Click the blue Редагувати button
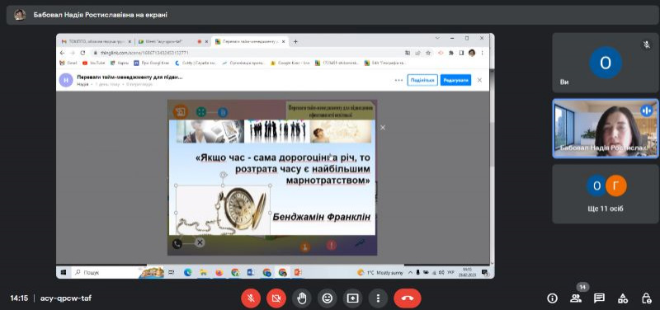The image size is (660, 310). tap(455, 80)
